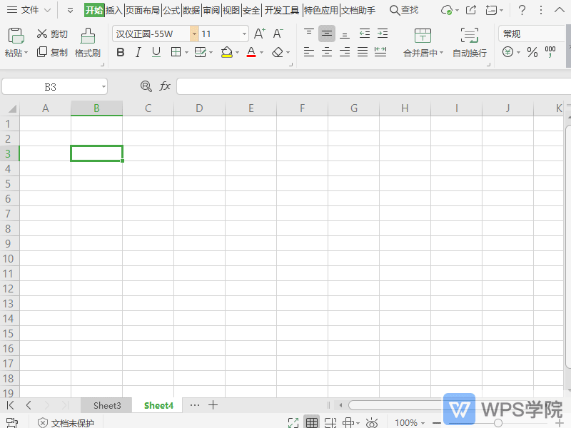Click the share export icon
This screenshot has width=571, height=428.
coord(471,10)
